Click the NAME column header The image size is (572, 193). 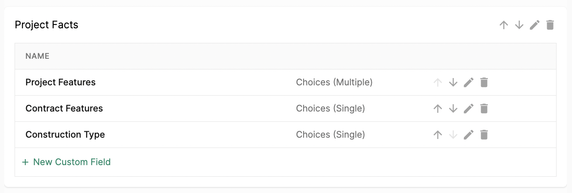click(x=37, y=56)
